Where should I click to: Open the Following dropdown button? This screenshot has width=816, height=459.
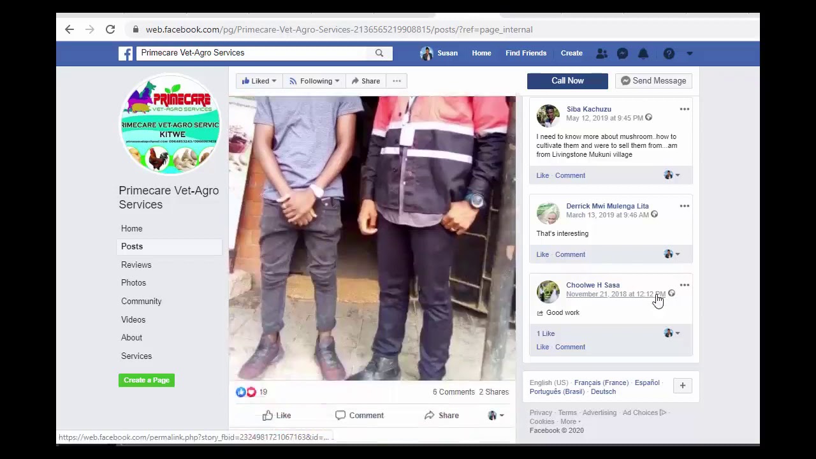(314, 81)
